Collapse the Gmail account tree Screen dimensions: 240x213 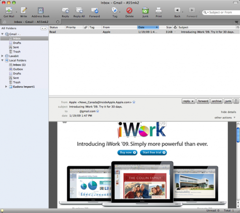tap(2, 34)
